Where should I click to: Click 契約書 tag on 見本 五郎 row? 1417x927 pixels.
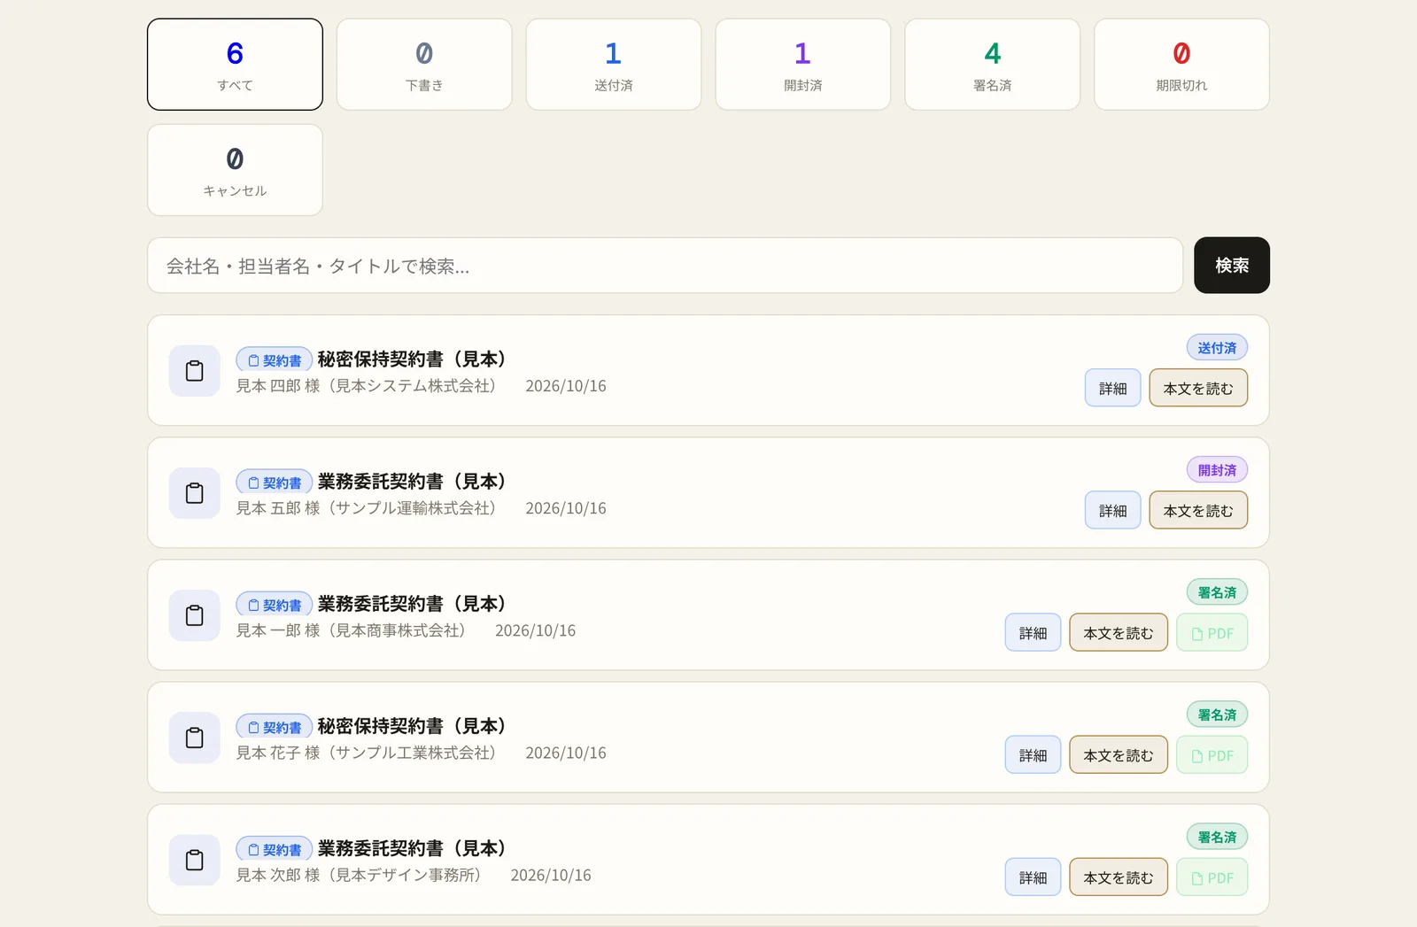[275, 483]
